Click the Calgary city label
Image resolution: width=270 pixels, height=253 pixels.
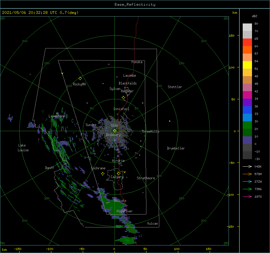pos(117,177)
